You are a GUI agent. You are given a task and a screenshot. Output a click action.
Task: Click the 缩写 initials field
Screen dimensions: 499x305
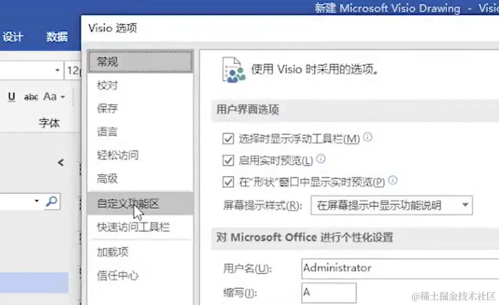tap(329, 292)
